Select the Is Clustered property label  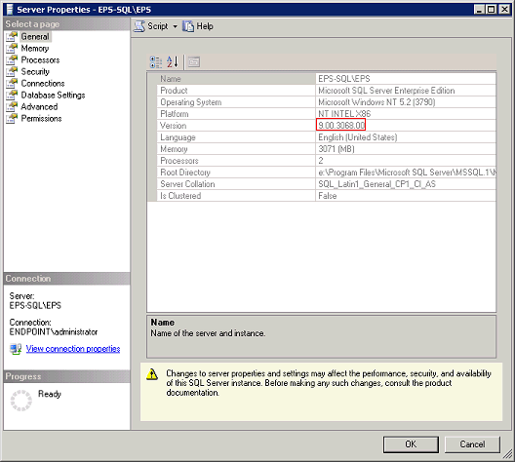(x=180, y=196)
